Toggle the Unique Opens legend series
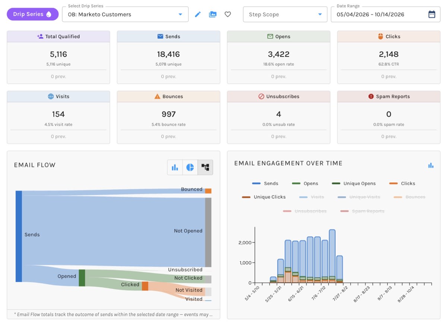Viewport: 447px width, 324px height. tap(354, 183)
